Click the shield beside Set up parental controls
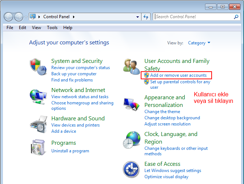This screenshot has height=184, width=244. [x=147, y=82]
